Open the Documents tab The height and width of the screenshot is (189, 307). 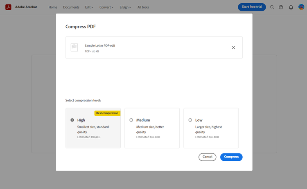click(71, 7)
